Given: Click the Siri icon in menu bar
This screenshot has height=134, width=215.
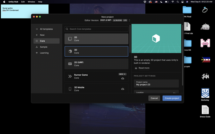Looking at the screenshot, I should 187,2.
